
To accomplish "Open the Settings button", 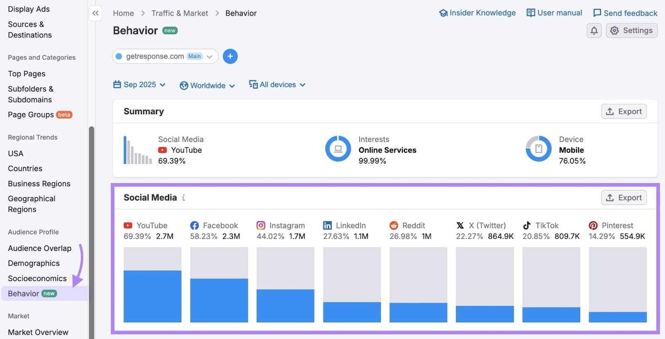I will (631, 31).
